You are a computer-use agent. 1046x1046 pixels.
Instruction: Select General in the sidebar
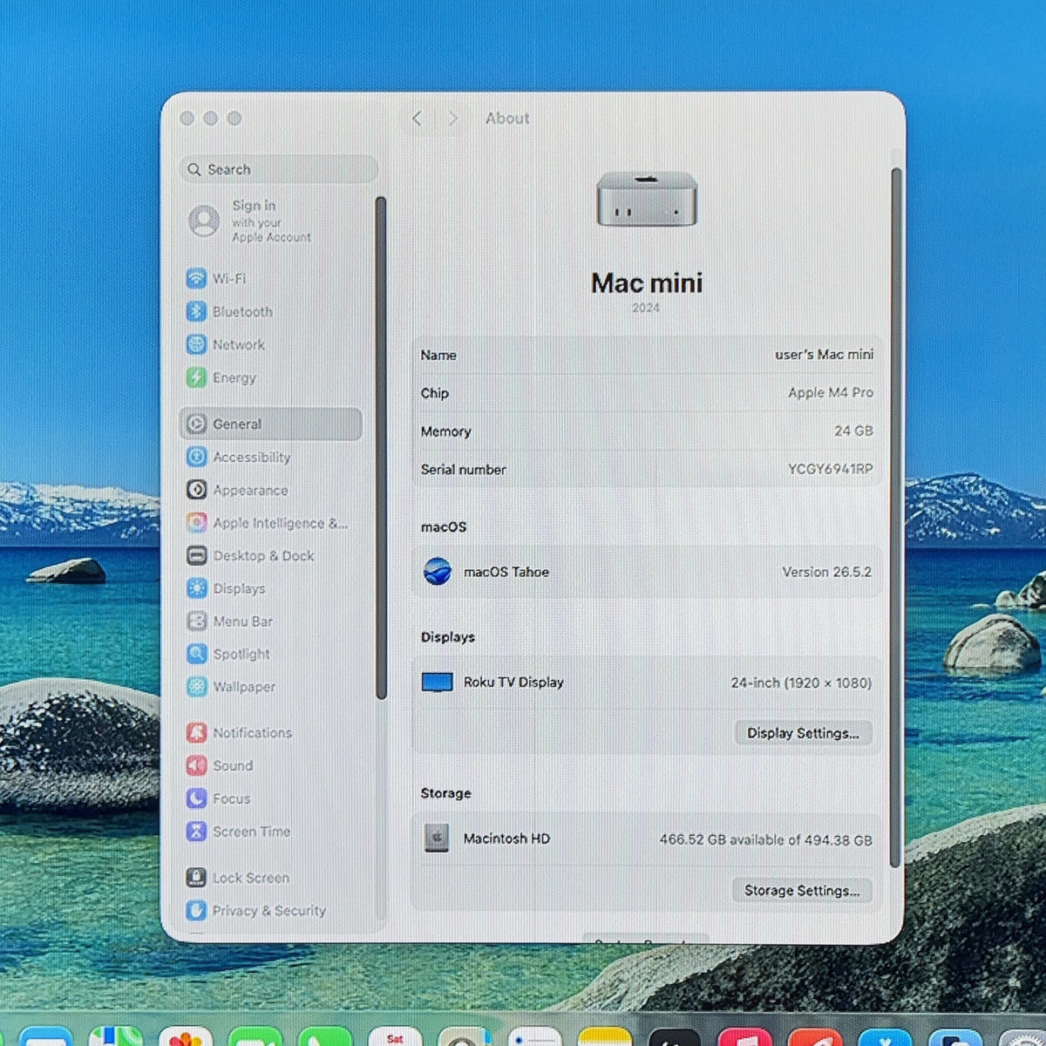click(271, 424)
